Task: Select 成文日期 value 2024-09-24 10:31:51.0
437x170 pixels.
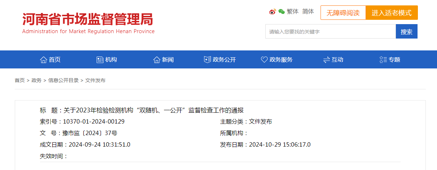Action: click(x=100, y=145)
